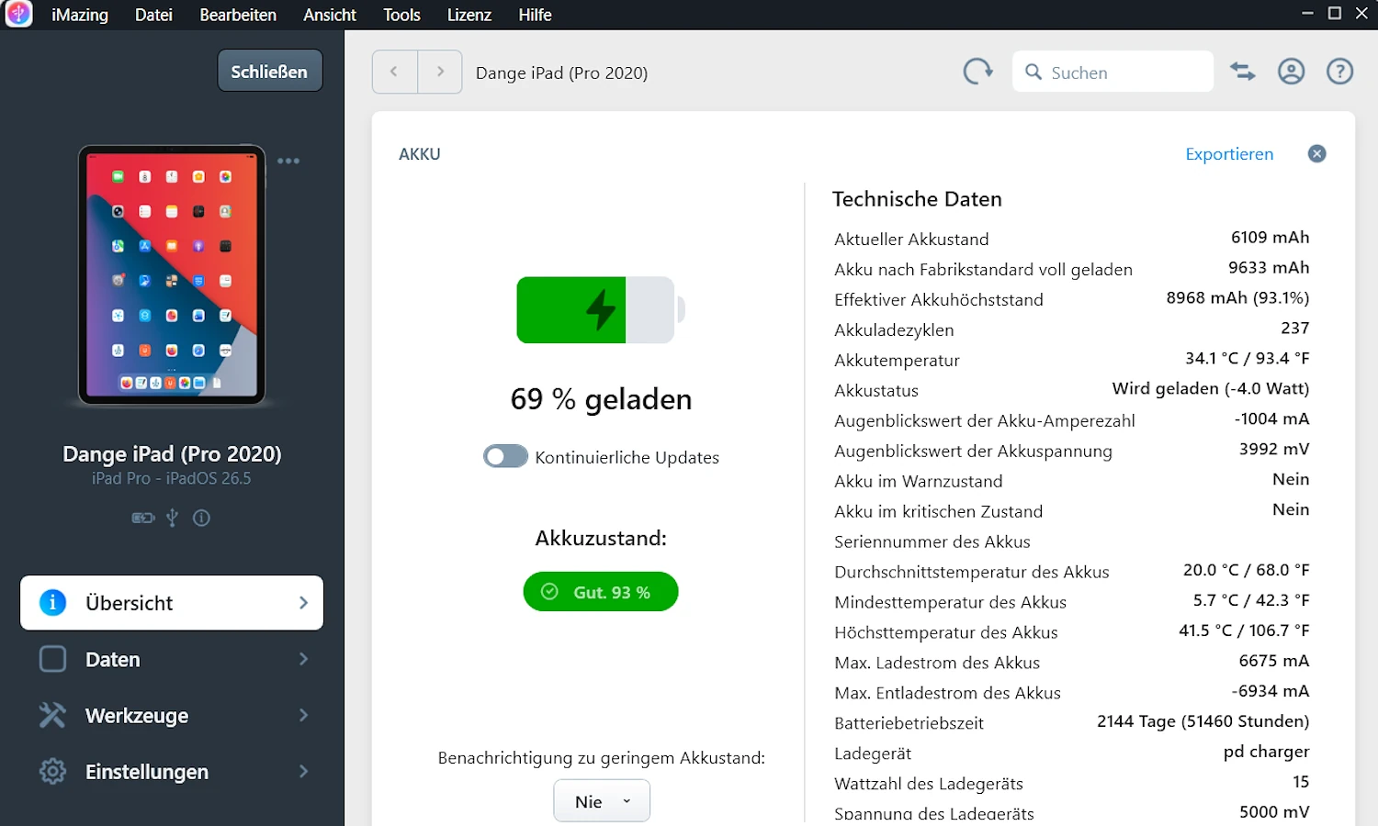Select the Aktueller Akkustand row

click(1071, 239)
